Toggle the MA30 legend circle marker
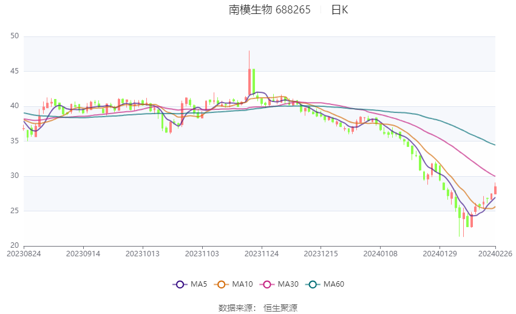Viewport: 516px width, 314px height. (x=267, y=284)
